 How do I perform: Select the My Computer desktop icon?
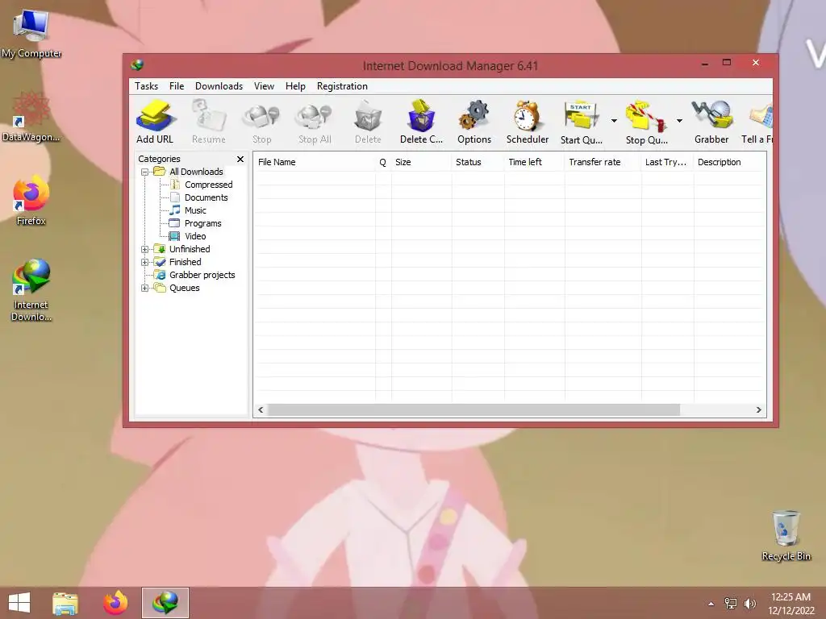click(x=31, y=33)
